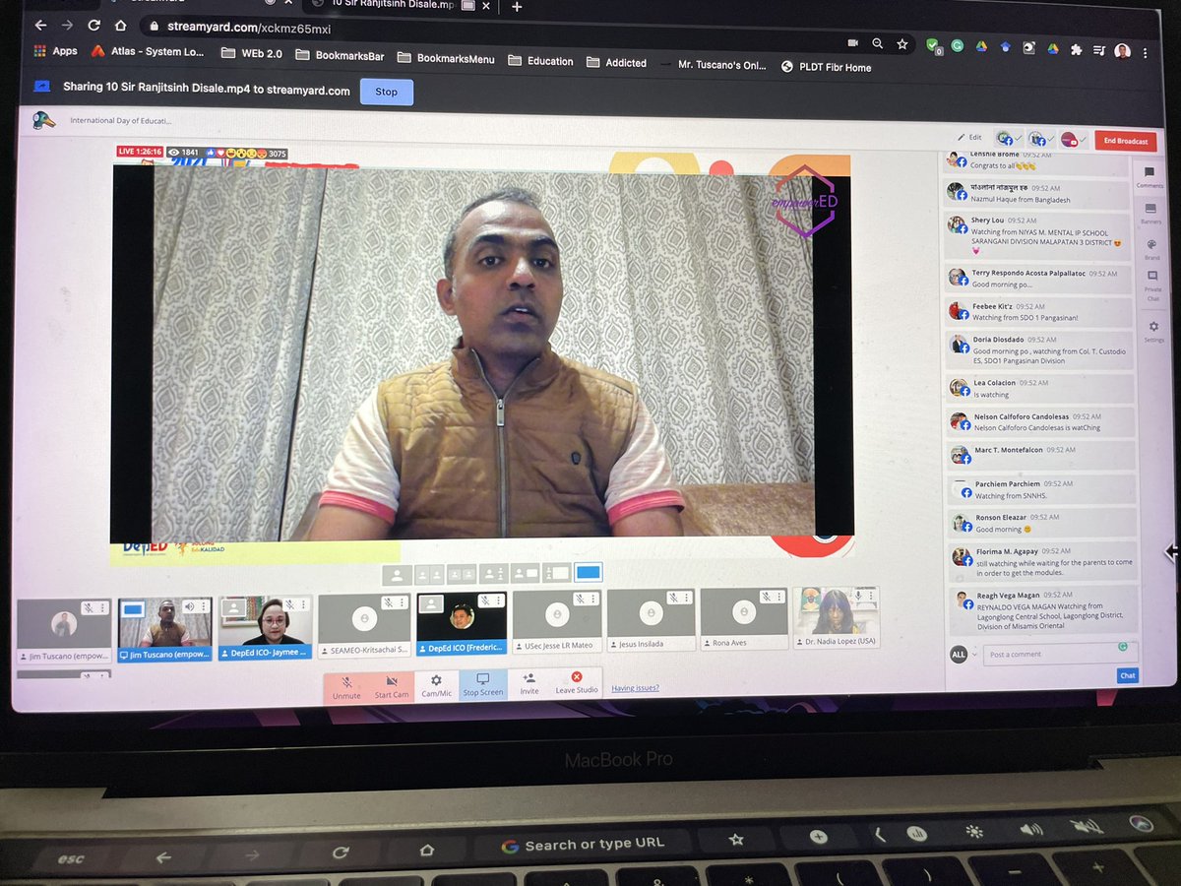This screenshot has width=1181, height=886.
Task: Select Shery Lou's comment
Action: (1038, 236)
